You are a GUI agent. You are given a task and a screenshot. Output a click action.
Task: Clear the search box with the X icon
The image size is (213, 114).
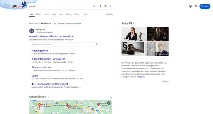94,6
